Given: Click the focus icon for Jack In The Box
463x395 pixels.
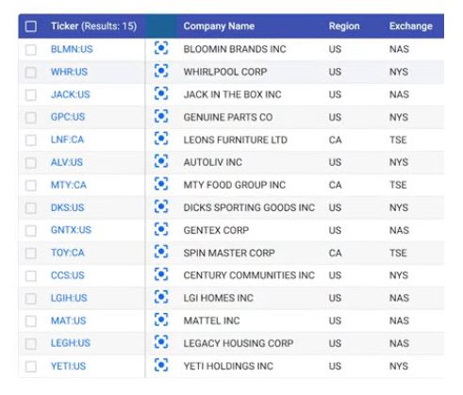Looking at the screenshot, I should (161, 93).
